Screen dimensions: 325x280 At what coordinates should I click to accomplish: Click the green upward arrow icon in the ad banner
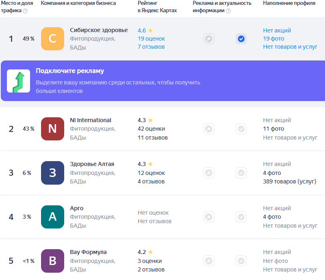(18, 81)
